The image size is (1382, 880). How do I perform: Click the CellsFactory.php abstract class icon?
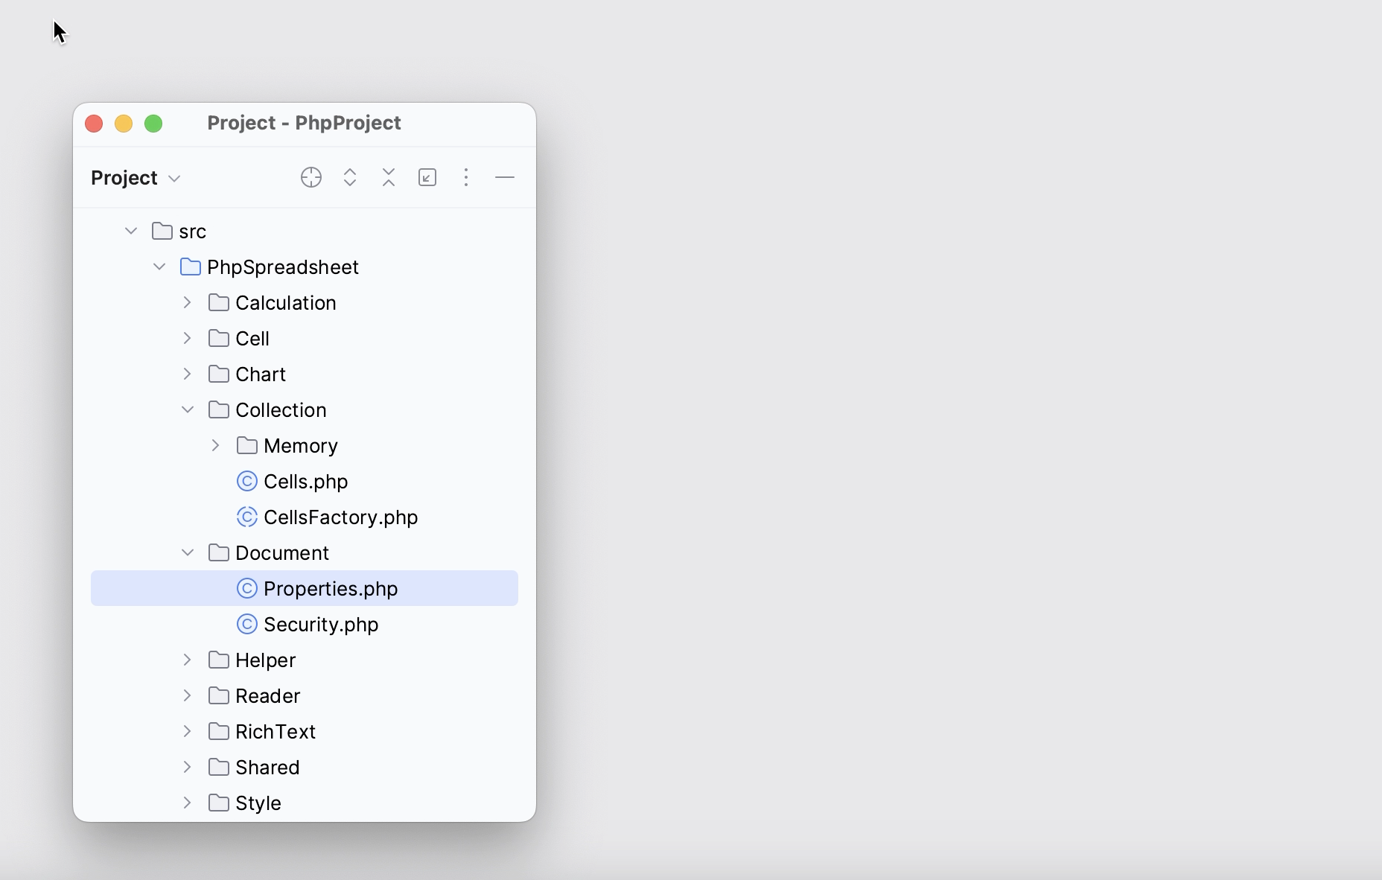point(247,517)
